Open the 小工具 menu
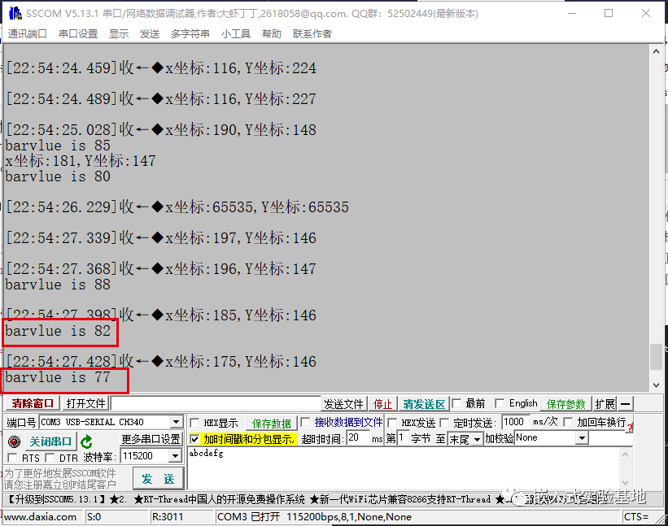668x526 pixels. coord(236,33)
